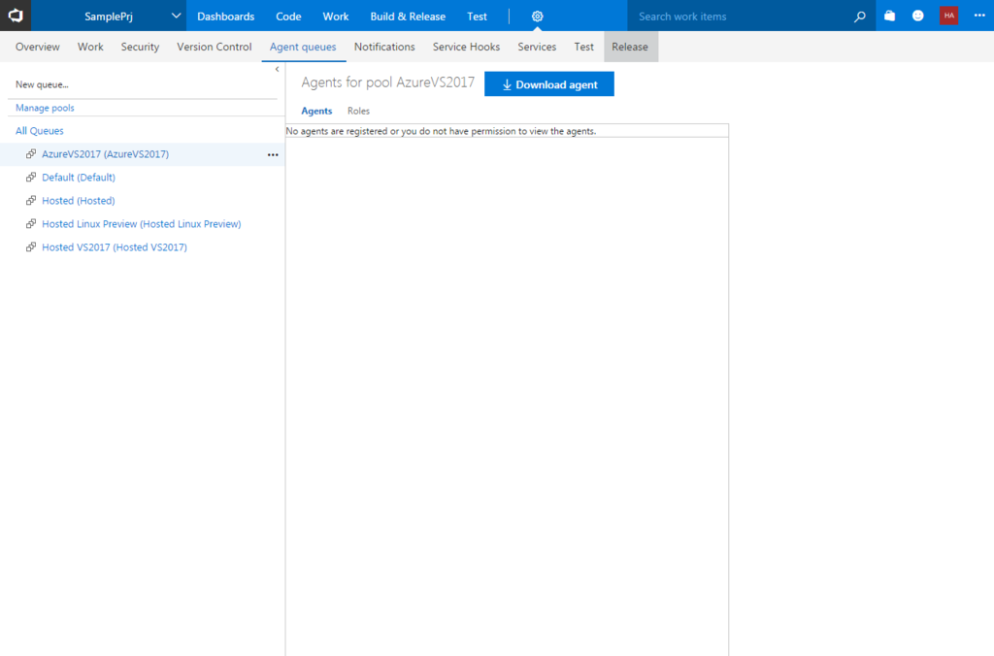994x656 pixels.
Task: Select the Hosted VS2017 queue
Action: click(x=115, y=247)
